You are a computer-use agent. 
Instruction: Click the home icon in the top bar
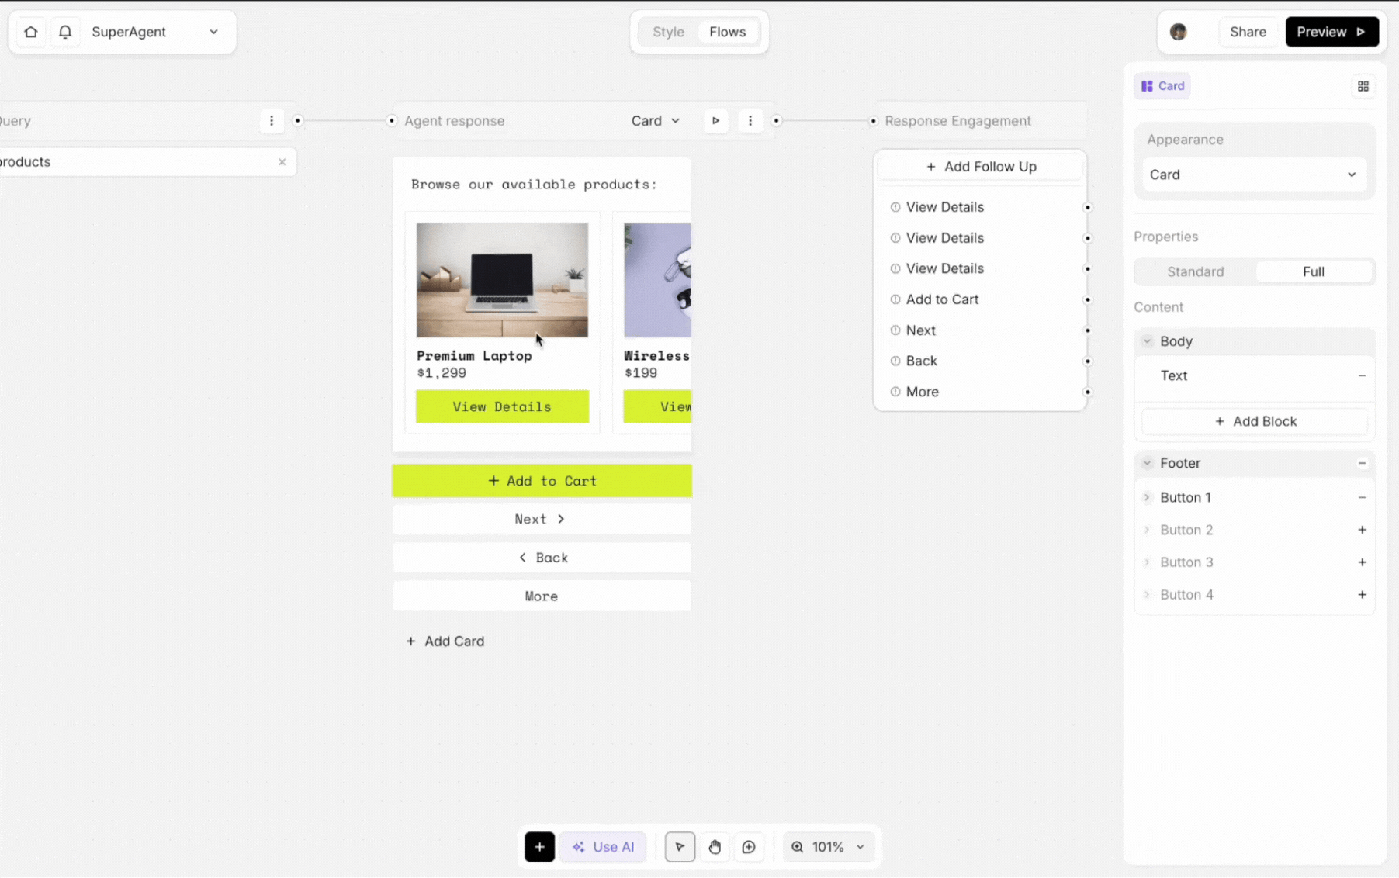coord(30,32)
